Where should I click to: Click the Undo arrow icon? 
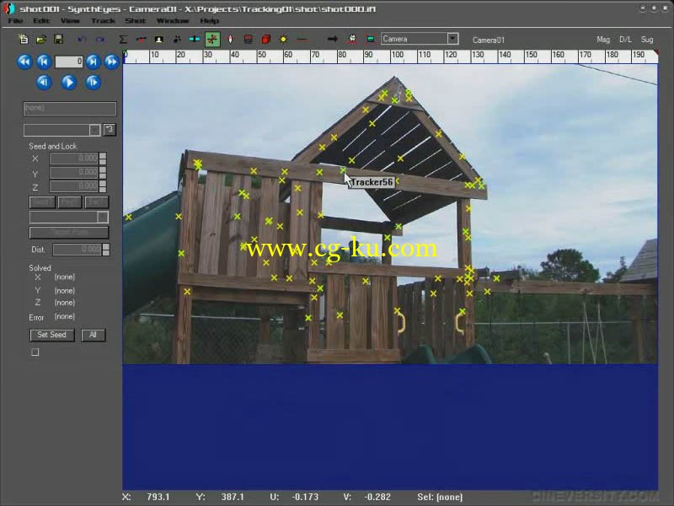pos(82,39)
